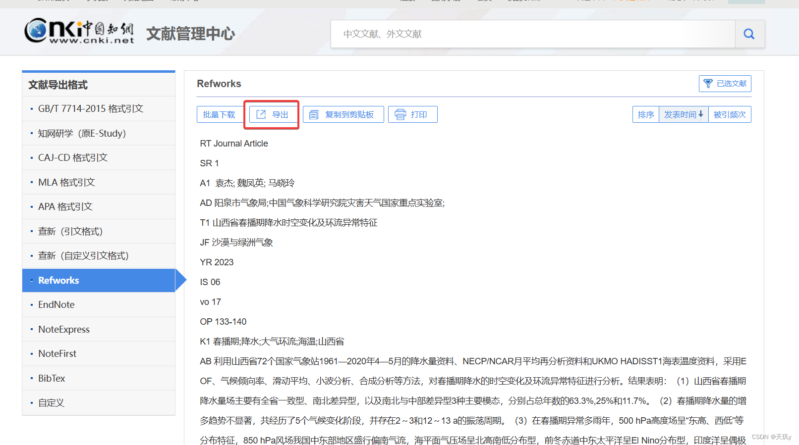Select Refworks export format
This screenshot has width=799, height=445.
click(99, 280)
